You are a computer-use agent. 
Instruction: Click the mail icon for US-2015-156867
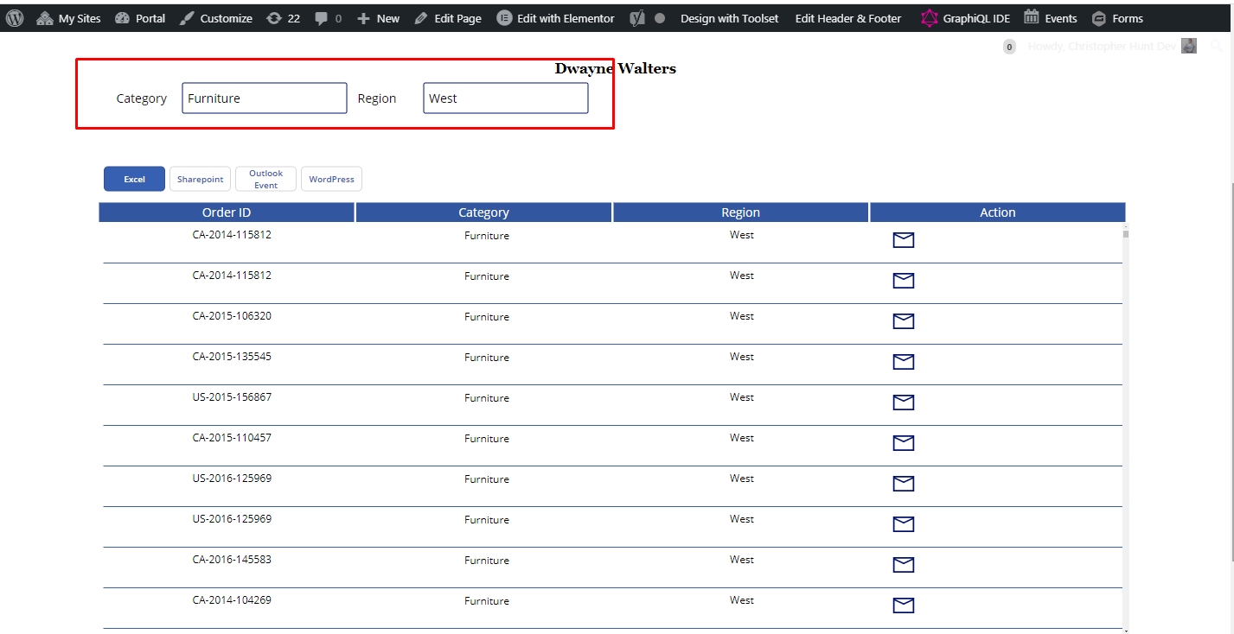point(904,403)
